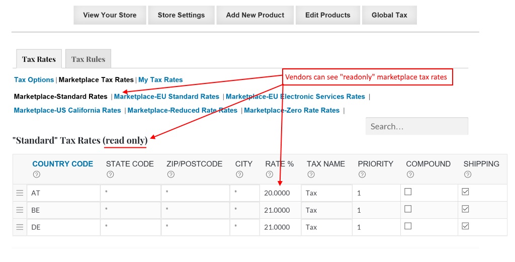Click the Add New Product button
This screenshot has width=515, height=262.
pyautogui.click(x=255, y=15)
